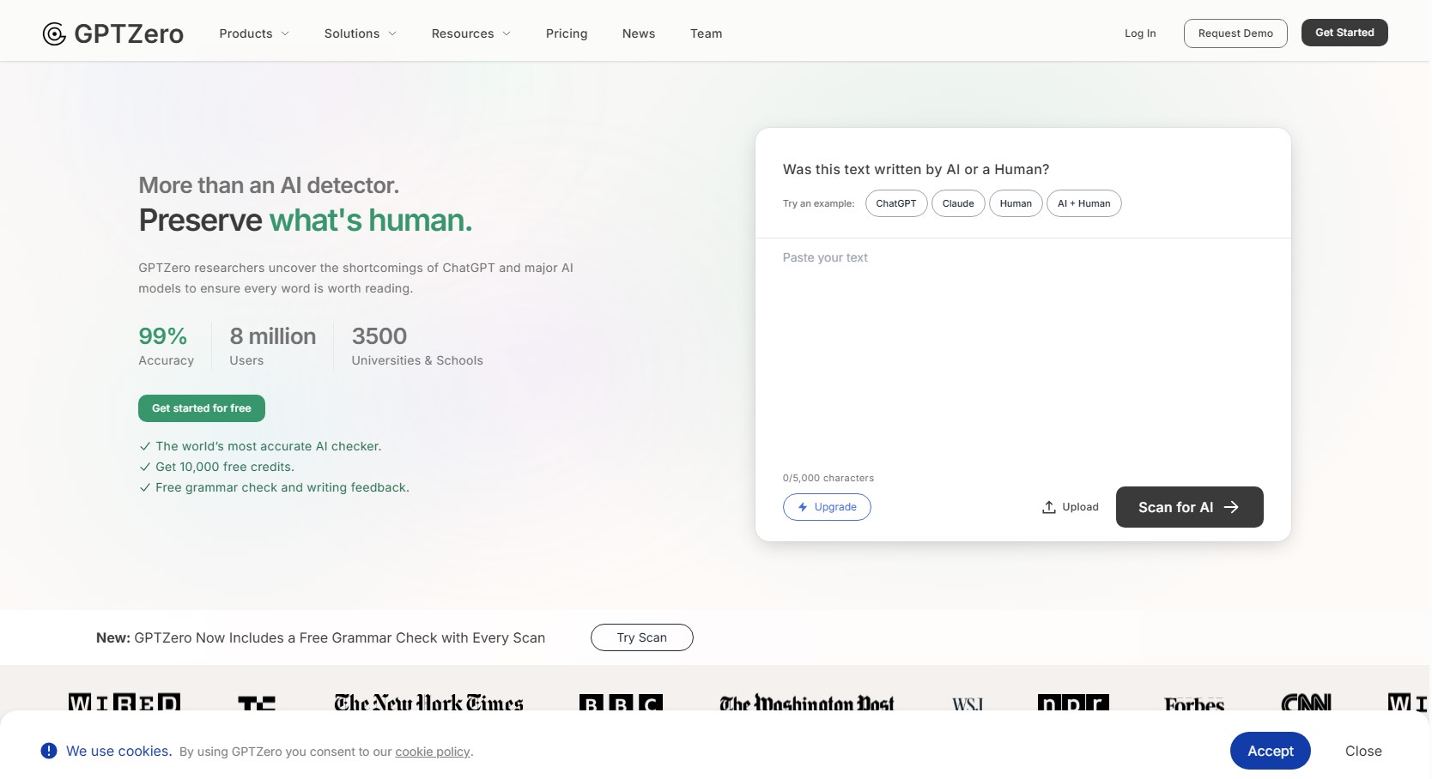Click the WIRED logo

[124, 703]
